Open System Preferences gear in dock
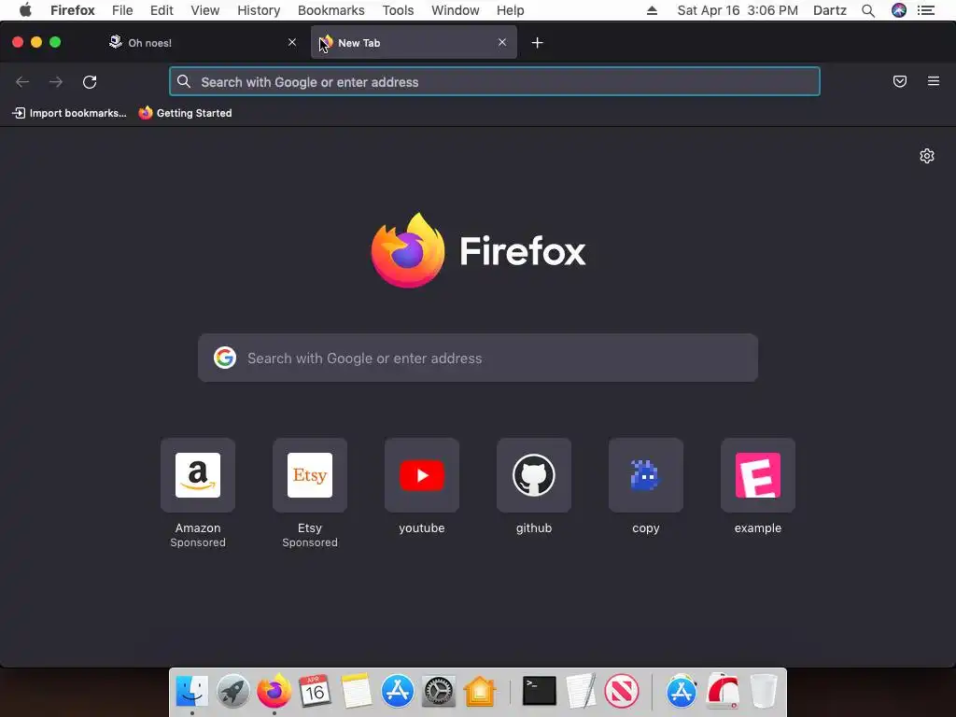Viewport: 956px width, 717px height. (439, 691)
